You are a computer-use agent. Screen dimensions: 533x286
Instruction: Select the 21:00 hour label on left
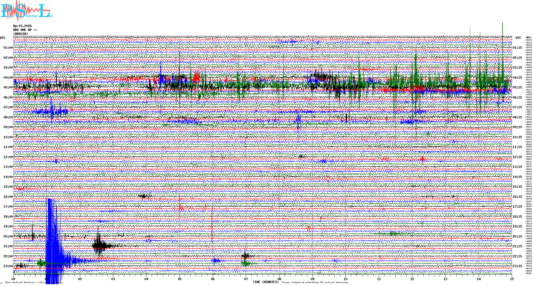(x=8, y=246)
